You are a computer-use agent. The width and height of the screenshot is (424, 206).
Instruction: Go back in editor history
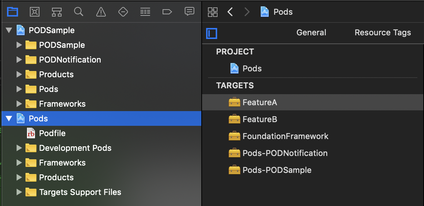point(230,12)
